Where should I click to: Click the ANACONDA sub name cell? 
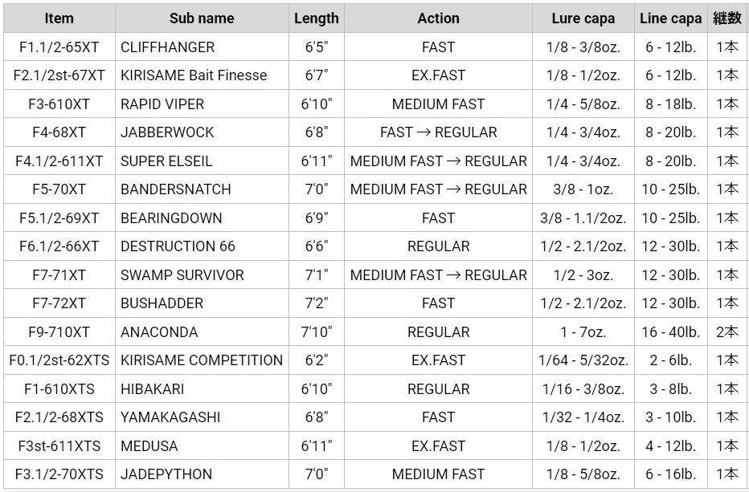tap(202, 331)
